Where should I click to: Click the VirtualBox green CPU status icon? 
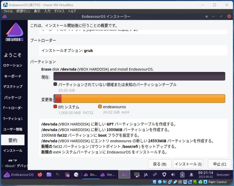click(195, 182)
